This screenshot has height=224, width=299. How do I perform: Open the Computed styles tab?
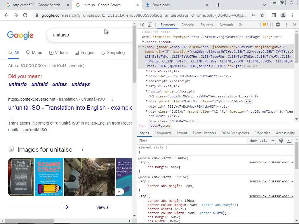click(x=163, y=133)
